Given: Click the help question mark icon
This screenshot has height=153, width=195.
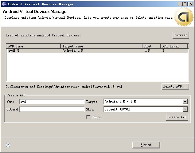Looking at the screenshot, I should (x=8, y=145).
